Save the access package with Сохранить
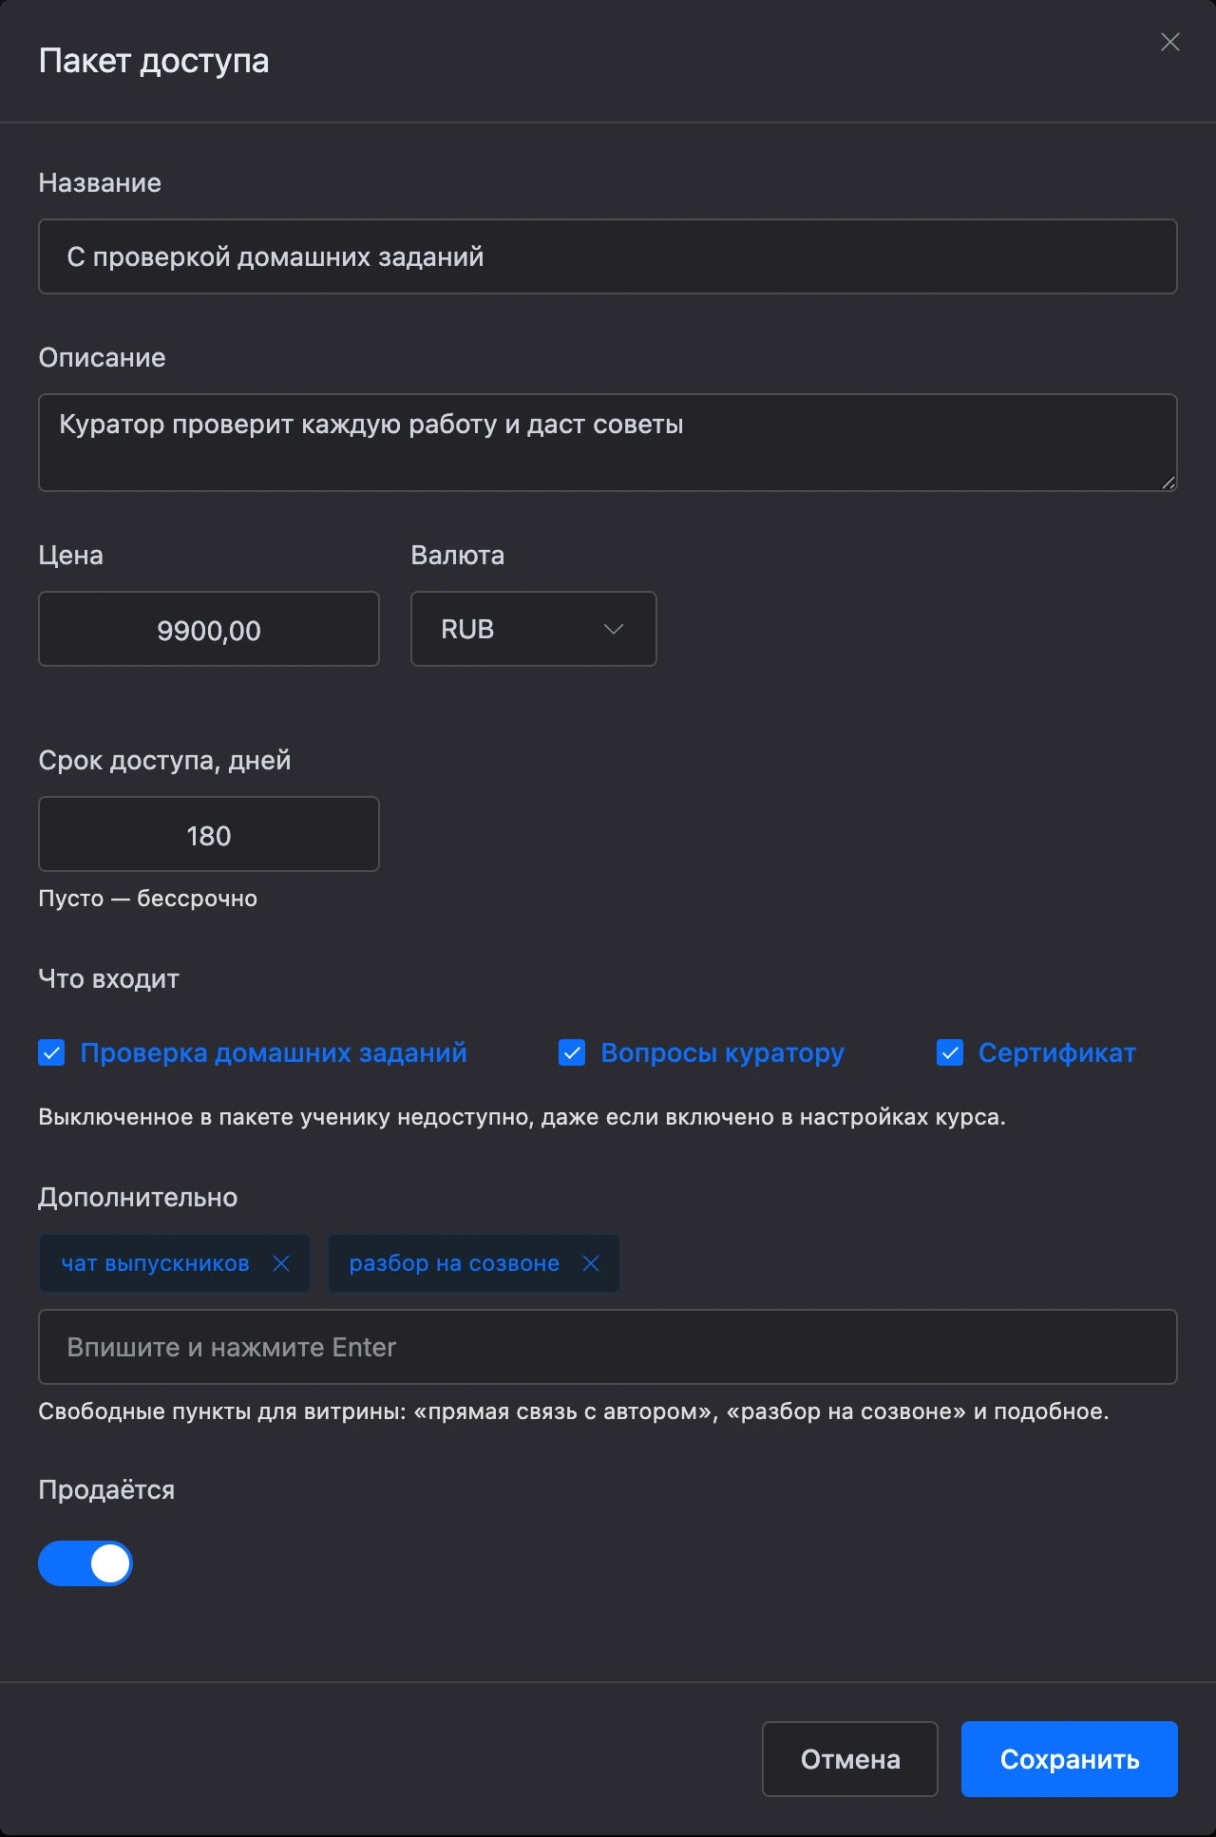This screenshot has height=1837, width=1216. click(1070, 1759)
